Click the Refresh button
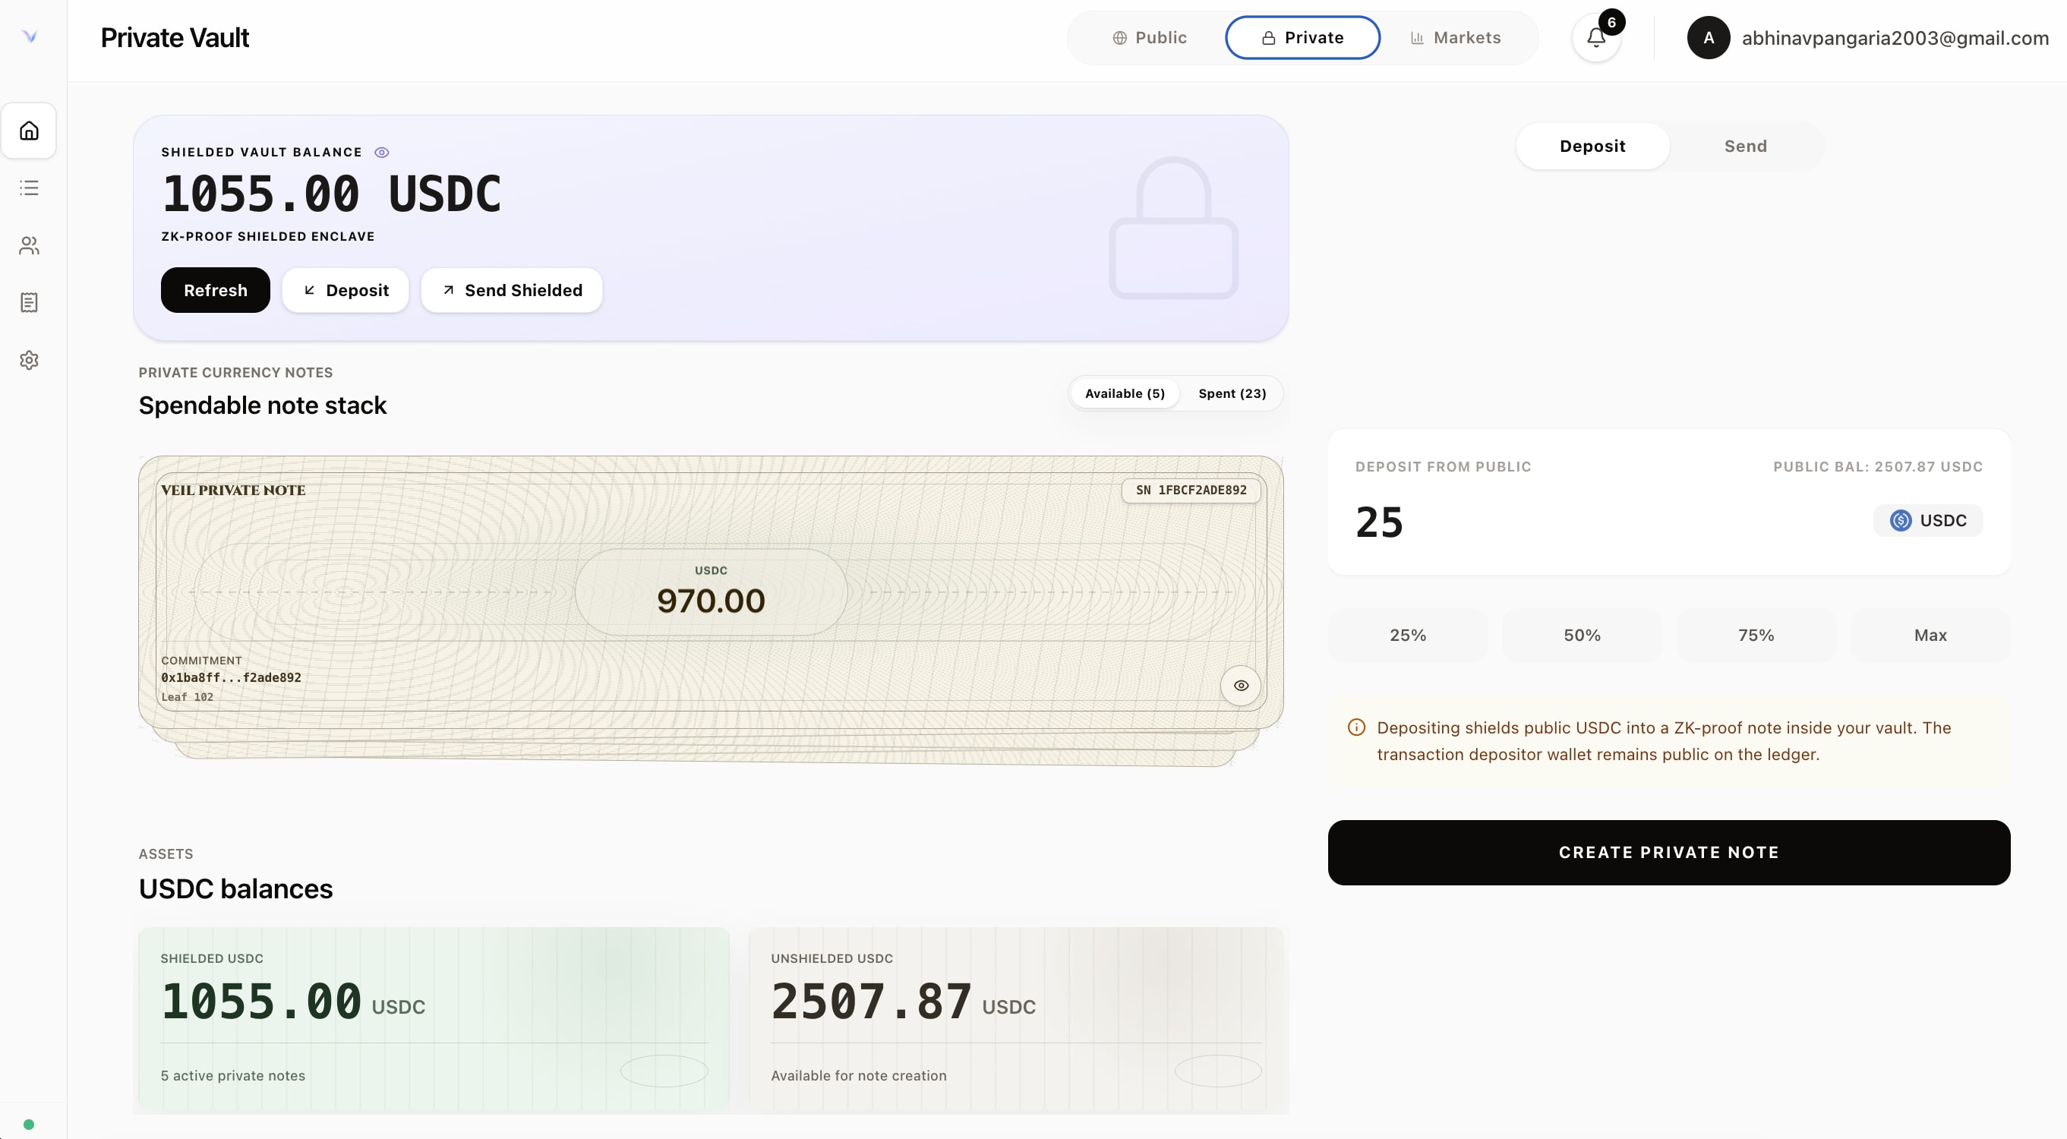The image size is (2067, 1139). click(x=215, y=290)
